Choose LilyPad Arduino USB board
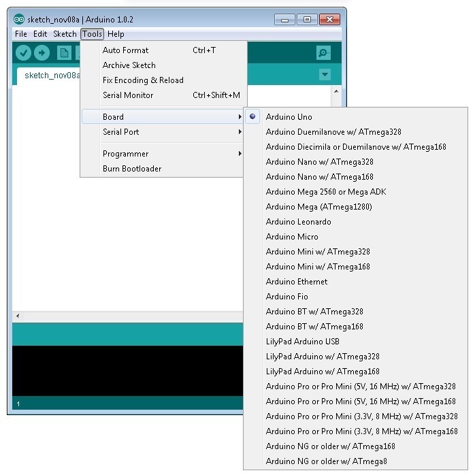 [356, 342]
